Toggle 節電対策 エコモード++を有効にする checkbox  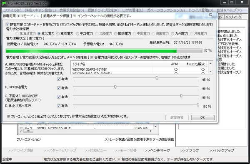[x=7, y=25]
